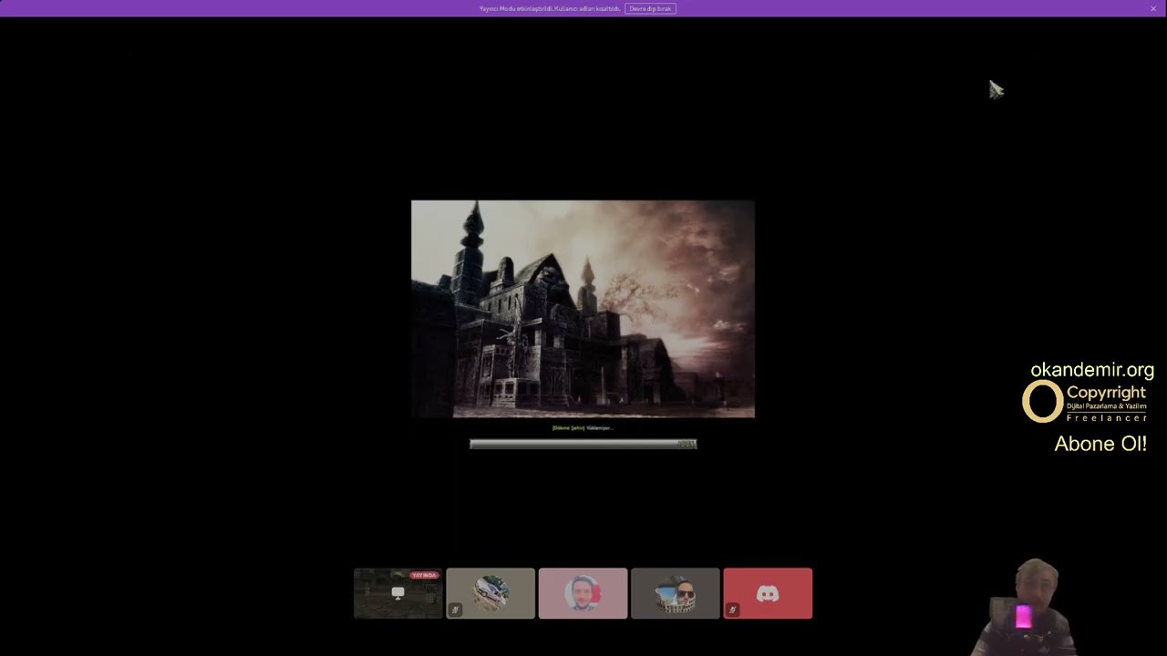This screenshot has width=1167, height=656.
Task: Close the purple Streamer Mode banner
Action: pos(1153,8)
